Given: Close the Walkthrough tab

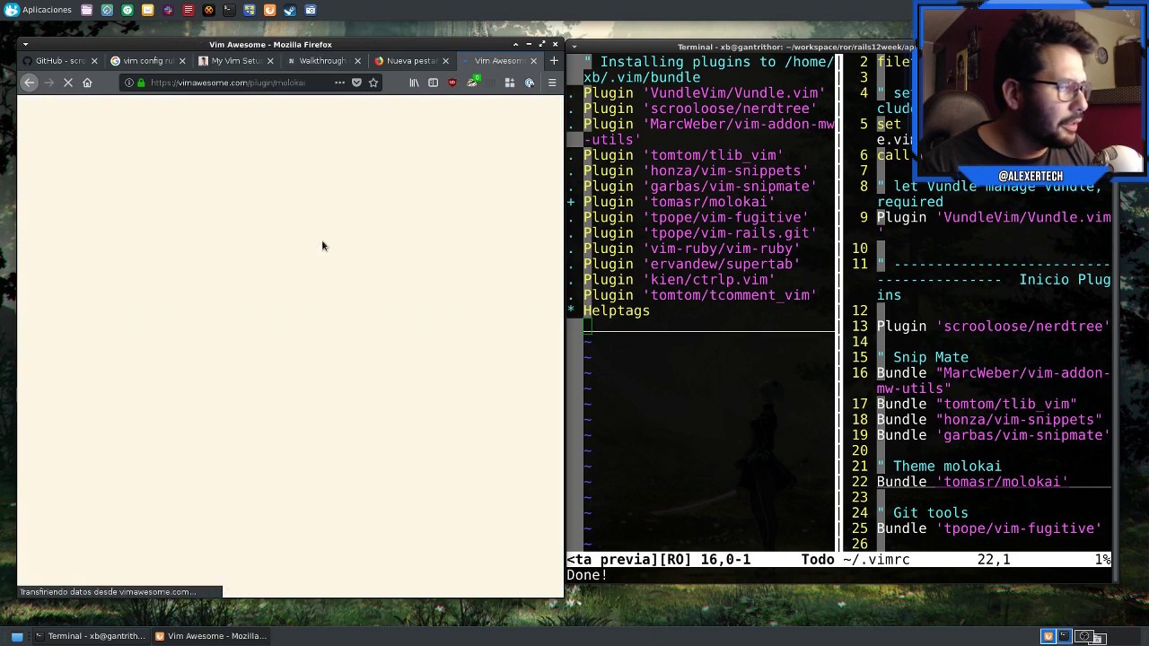Looking at the screenshot, I should [358, 61].
